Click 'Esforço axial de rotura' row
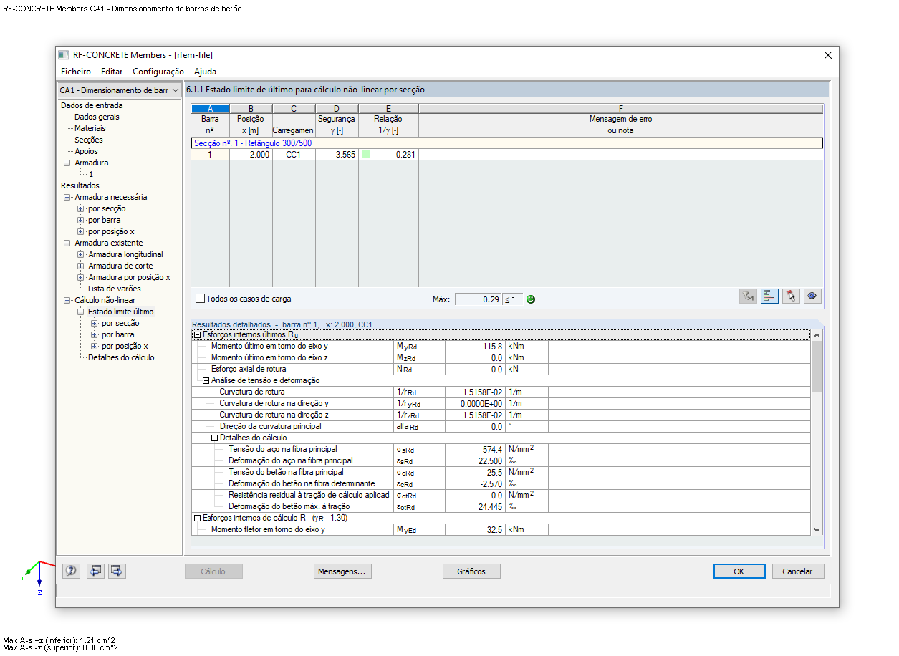Image resolution: width=899 pixels, height=656 pixels. click(x=501, y=369)
